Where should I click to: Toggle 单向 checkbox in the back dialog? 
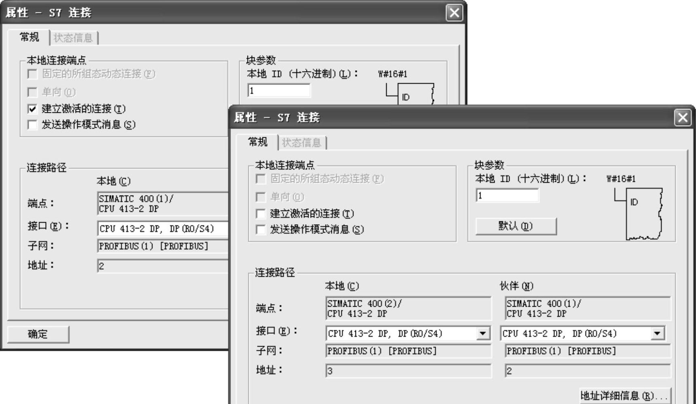(x=32, y=92)
